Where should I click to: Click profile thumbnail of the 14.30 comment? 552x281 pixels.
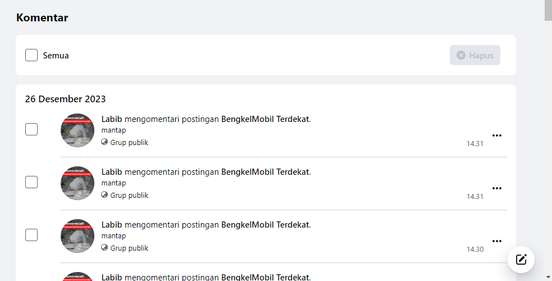[x=77, y=236]
